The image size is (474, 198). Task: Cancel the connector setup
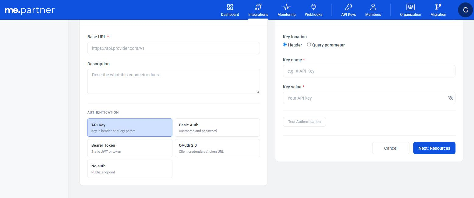point(391,148)
